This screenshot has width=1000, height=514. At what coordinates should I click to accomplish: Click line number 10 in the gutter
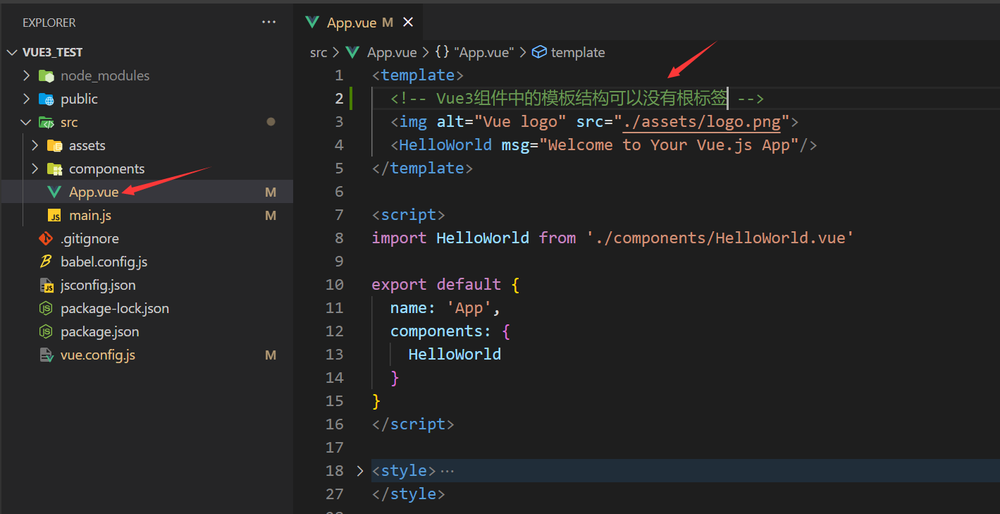tap(334, 284)
